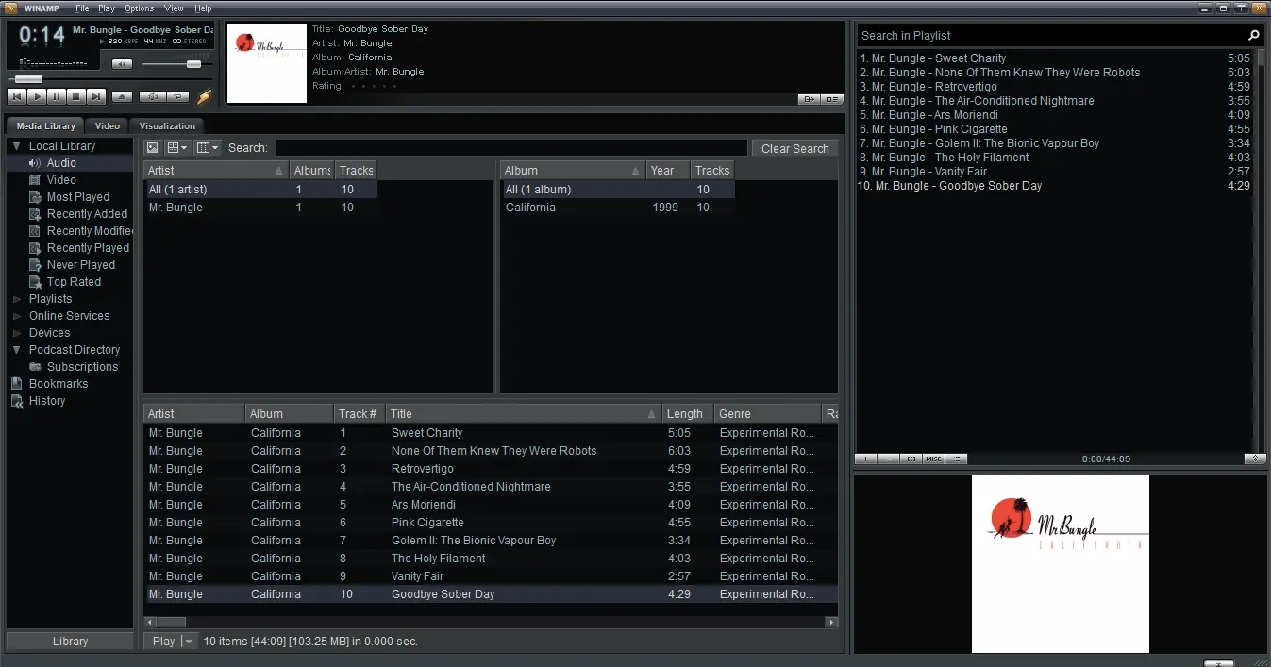The image size is (1271, 667).
Task: Click the Winamp lightning bolt icon
Action: [x=204, y=96]
